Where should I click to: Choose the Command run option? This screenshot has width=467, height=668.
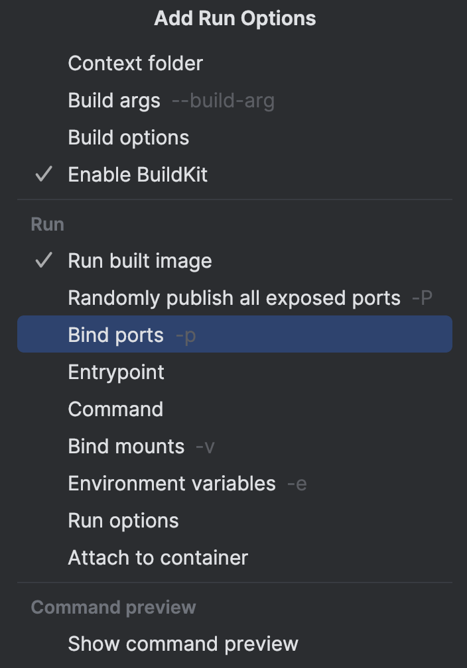click(115, 410)
